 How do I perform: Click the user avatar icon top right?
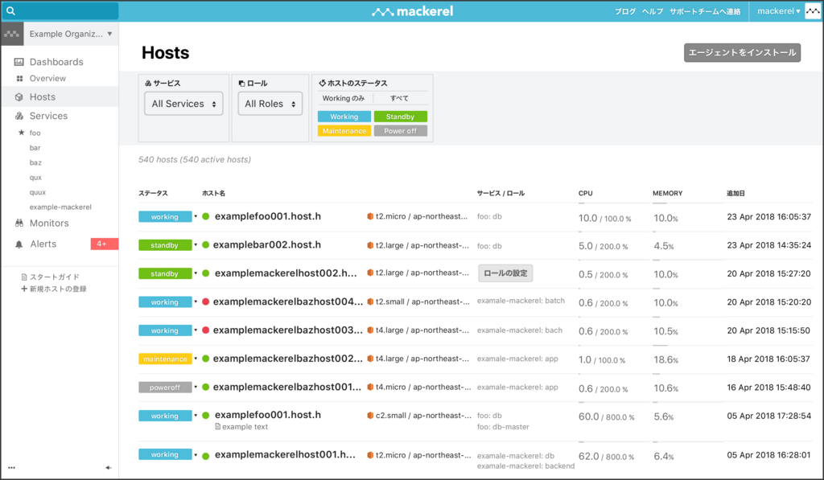(x=813, y=11)
